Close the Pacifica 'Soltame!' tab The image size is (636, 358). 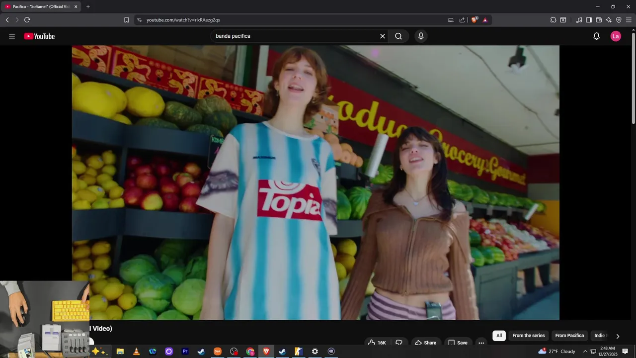click(x=76, y=6)
